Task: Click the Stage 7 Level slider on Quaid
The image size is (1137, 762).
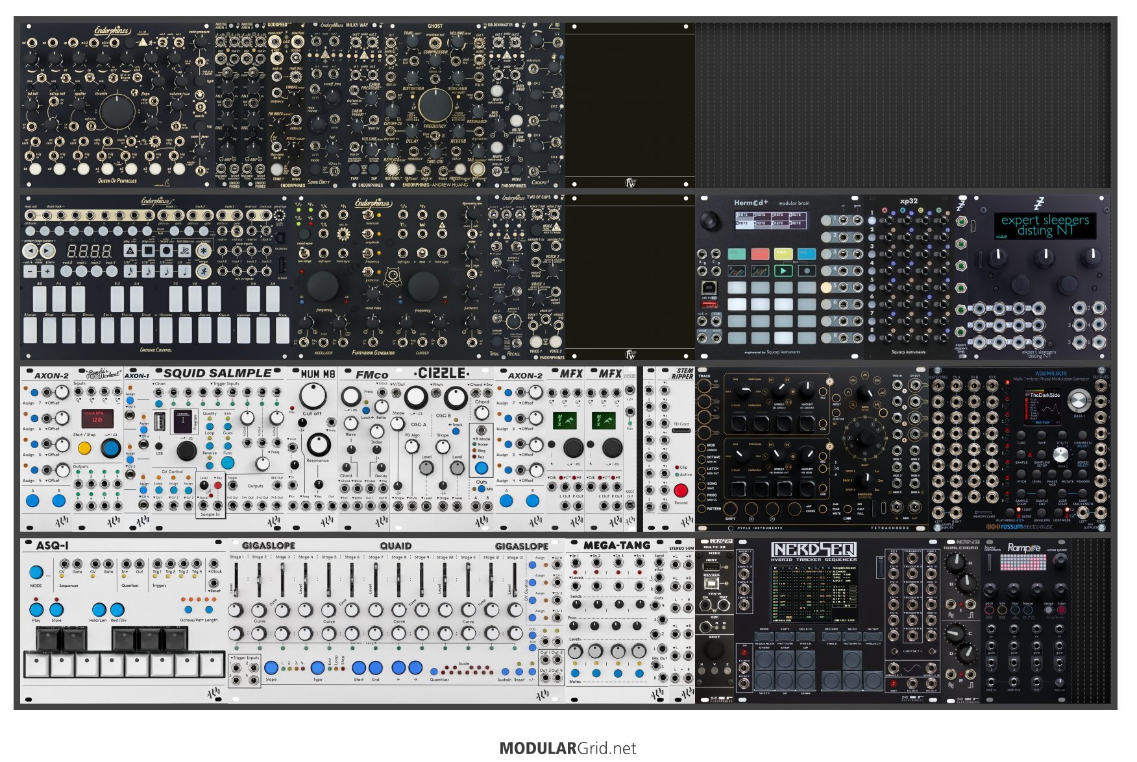Action: [x=376, y=581]
